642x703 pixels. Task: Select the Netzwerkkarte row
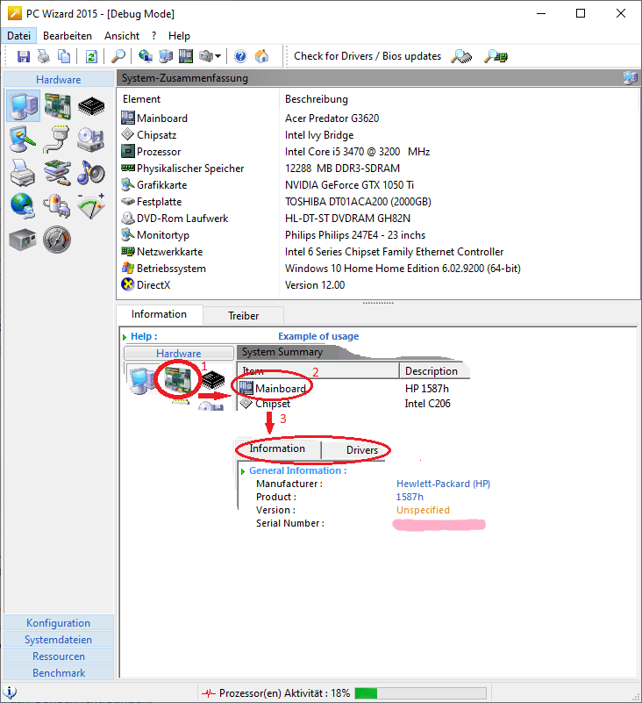378,252
